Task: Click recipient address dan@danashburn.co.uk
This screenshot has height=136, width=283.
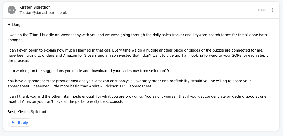Action: pos(46,13)
